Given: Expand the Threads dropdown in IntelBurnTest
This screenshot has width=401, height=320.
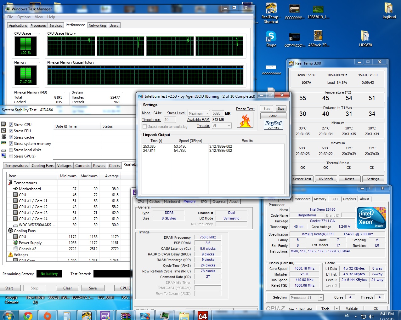Looking at the screenshot, I should tap(222, 126).
